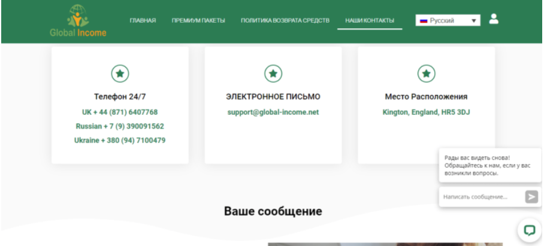Screen dimensions: 544x246
Task: Open the user account profile icon
Action: point(494,19)
